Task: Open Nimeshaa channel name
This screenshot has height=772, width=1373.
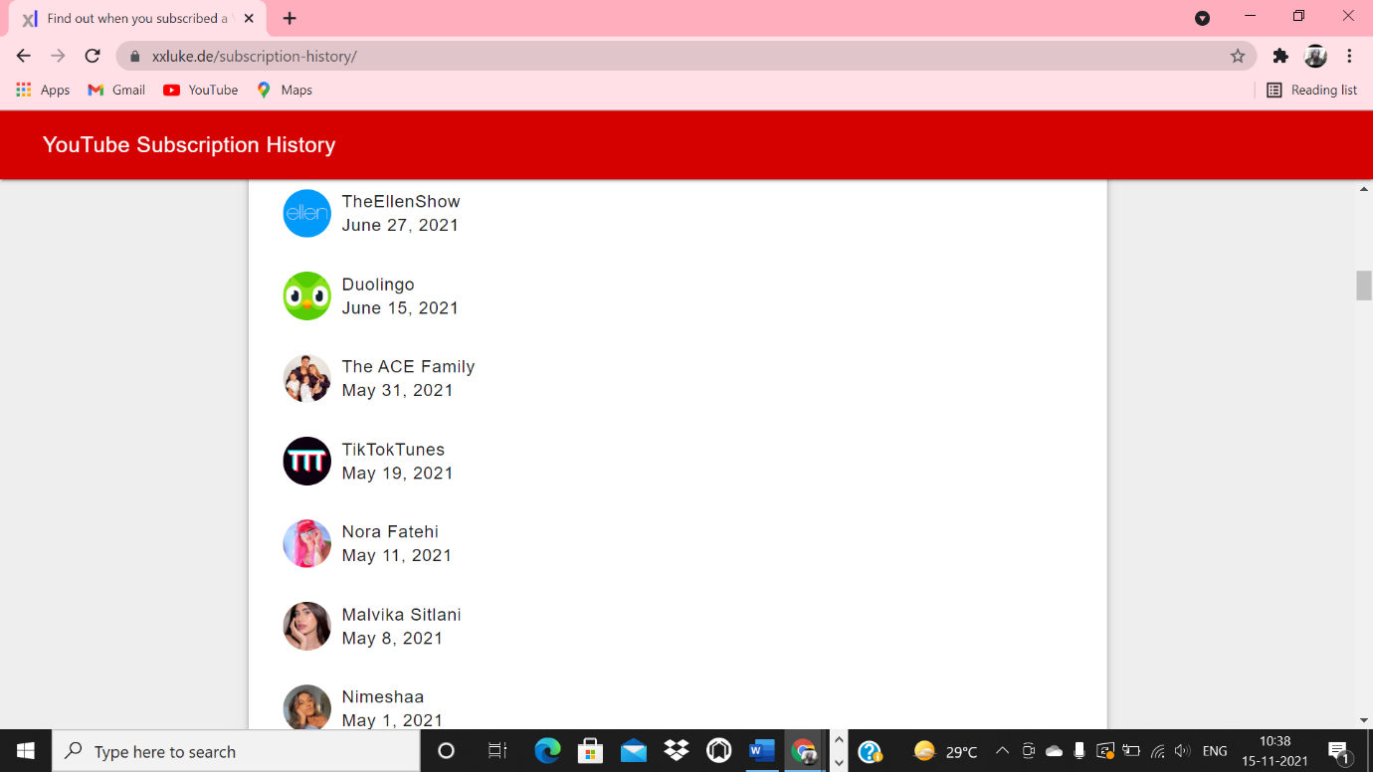Action: pos(383,696)
